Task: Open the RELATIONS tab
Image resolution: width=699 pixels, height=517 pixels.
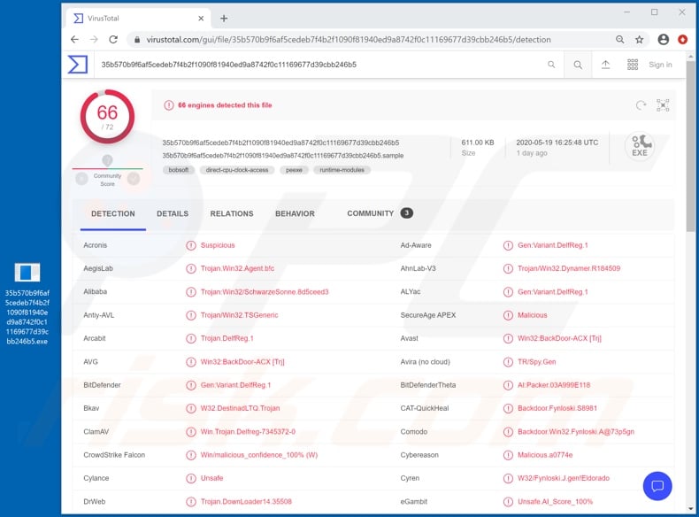Action: click(x=232, y=213)
